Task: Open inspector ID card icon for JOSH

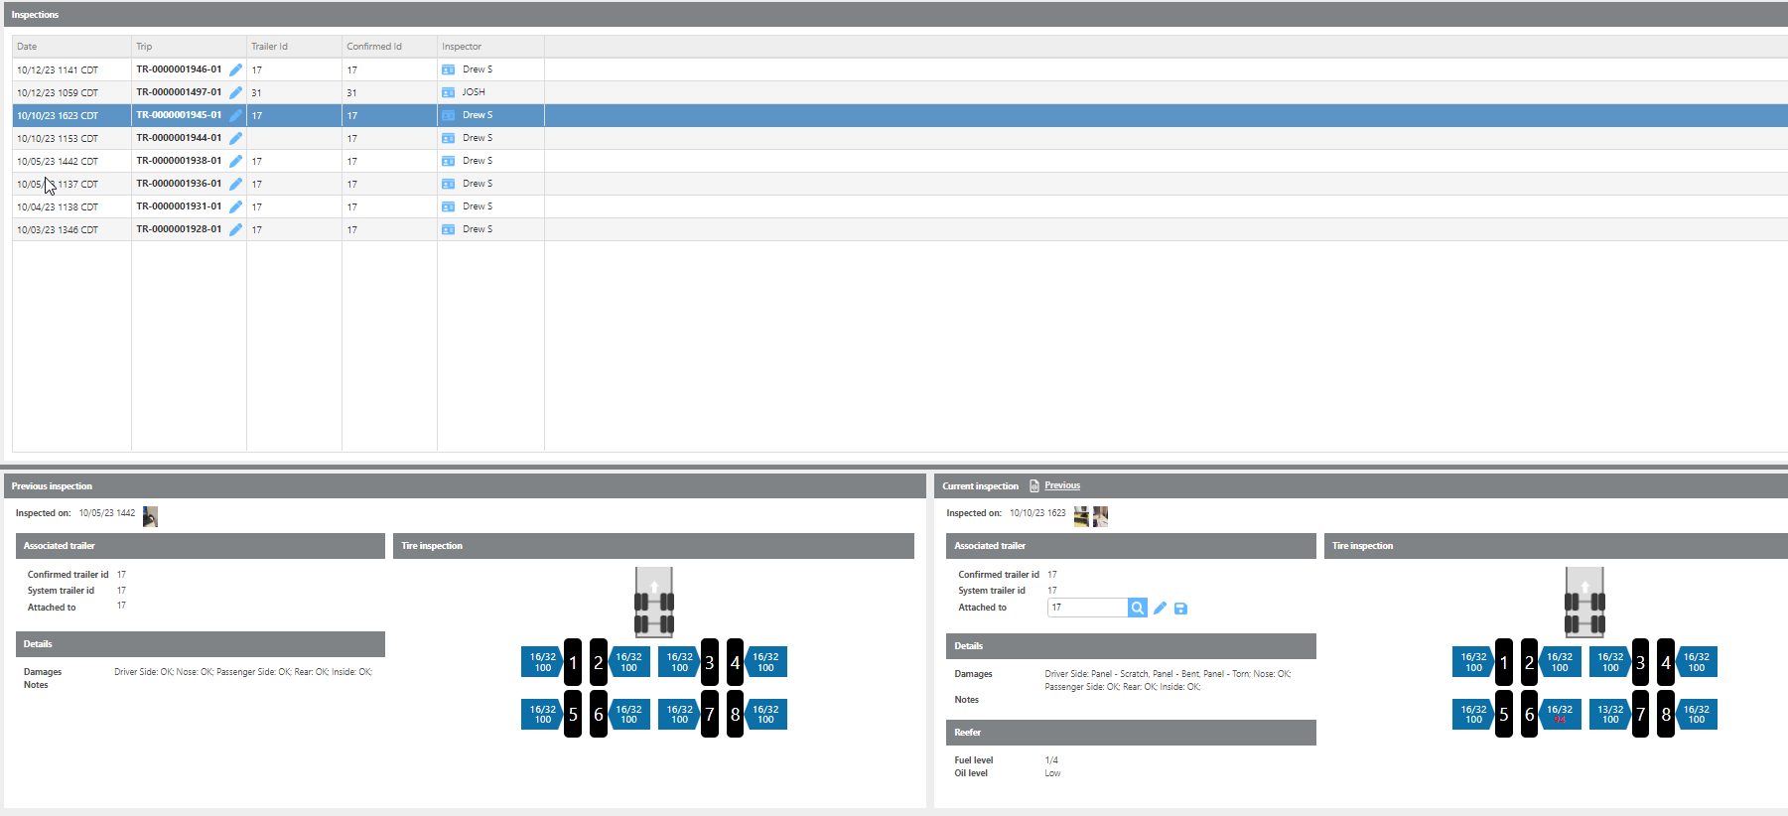Action: pyautogui.click(x=448, y=92)
